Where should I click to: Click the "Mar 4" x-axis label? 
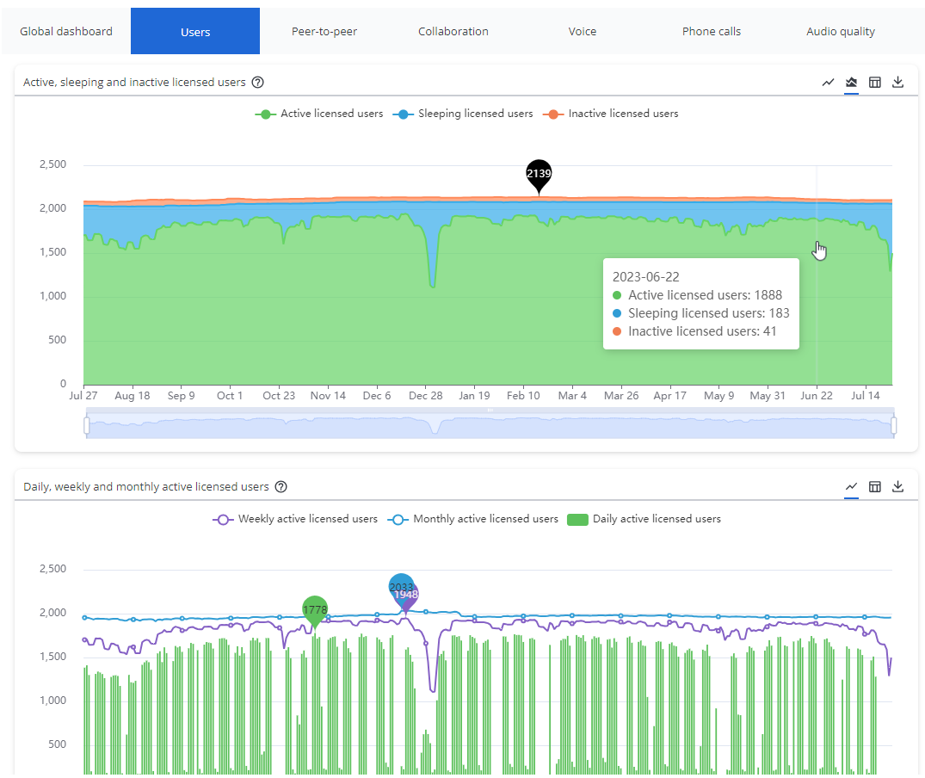tap(572, 396)
